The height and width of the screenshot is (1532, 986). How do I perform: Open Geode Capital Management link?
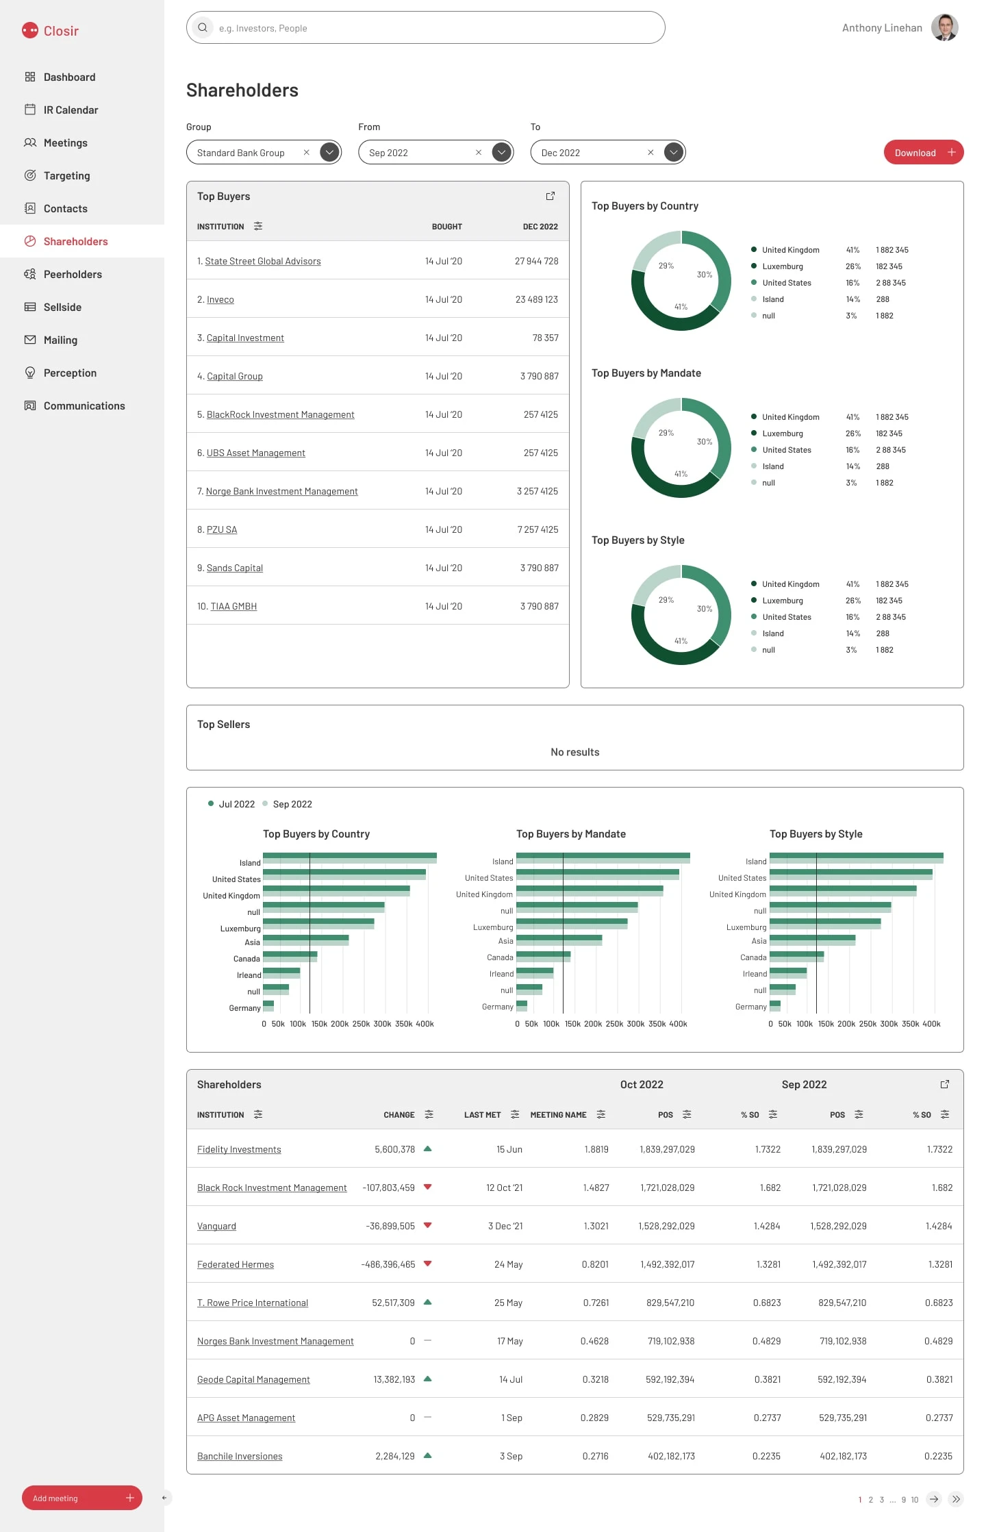pos(253,1379)
